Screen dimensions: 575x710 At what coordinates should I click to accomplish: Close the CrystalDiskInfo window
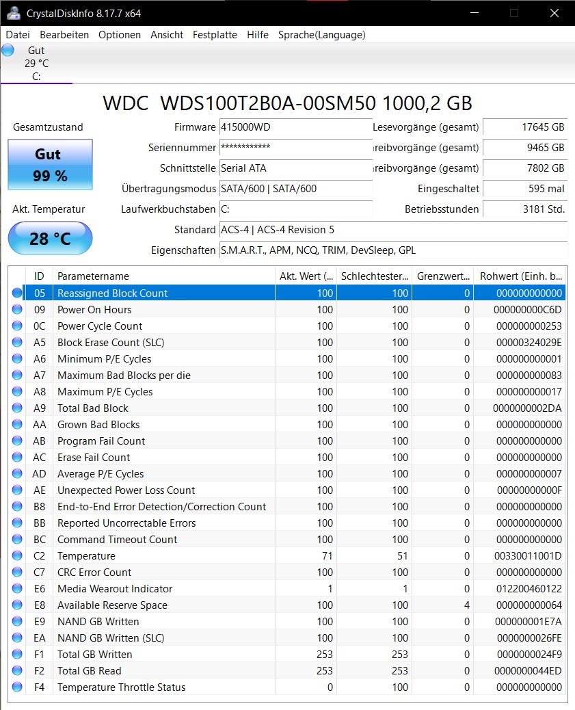pos(554,13)
